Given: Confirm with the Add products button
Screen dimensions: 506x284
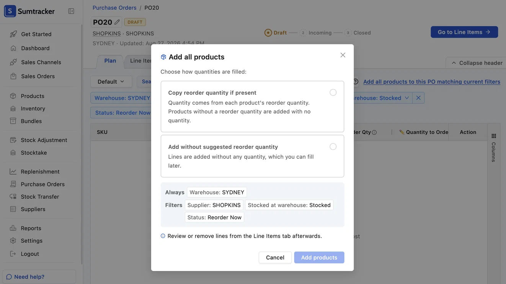Looking at the screenshot, I should pos(319,258).
